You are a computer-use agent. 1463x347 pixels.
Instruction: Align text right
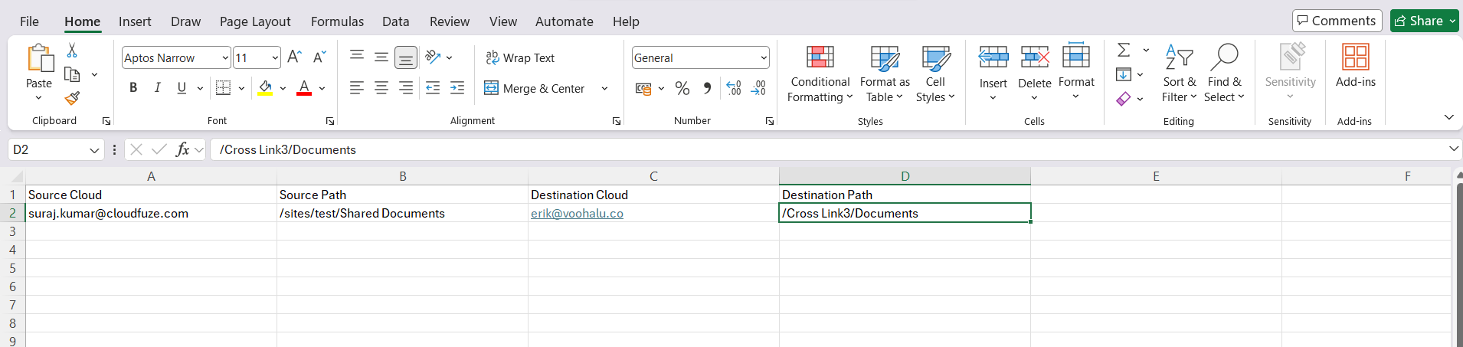pyautogui.click(x=406, y=88)
